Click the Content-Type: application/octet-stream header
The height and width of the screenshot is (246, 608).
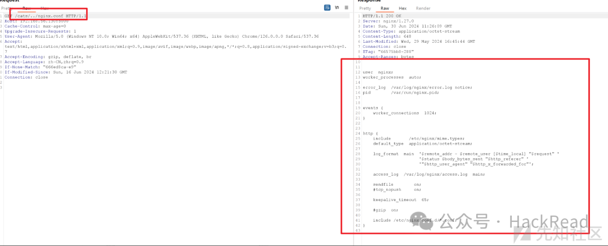click(411, 31)
